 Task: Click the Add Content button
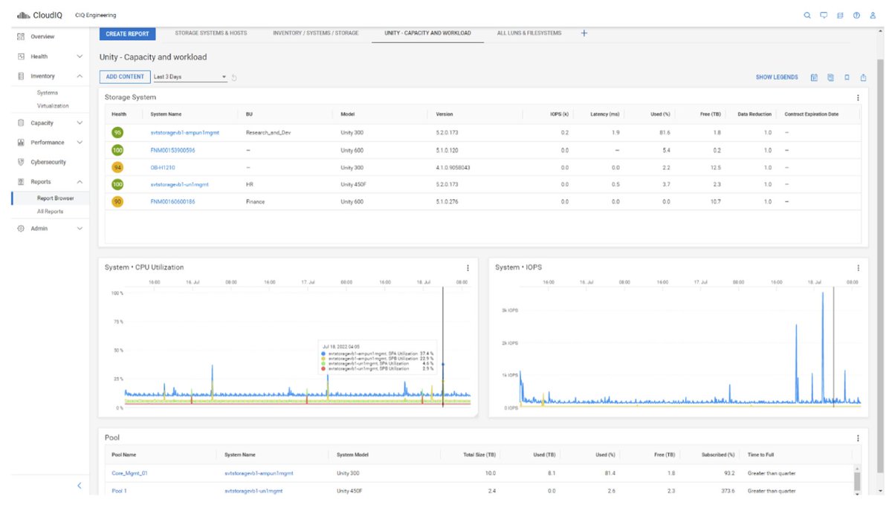[125, 76]
